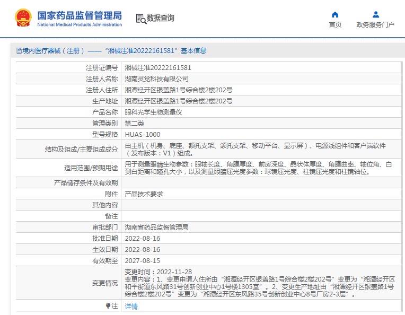Click the 变更情况 change details text

click(x=260, y=283)
